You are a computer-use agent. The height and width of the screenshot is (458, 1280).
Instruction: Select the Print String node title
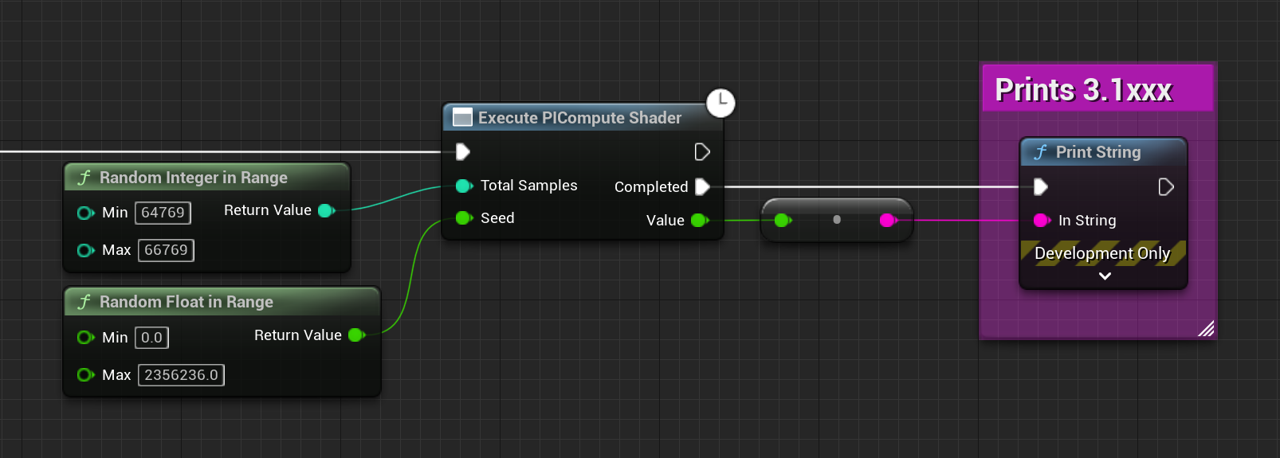click(x=1098, y=152)
